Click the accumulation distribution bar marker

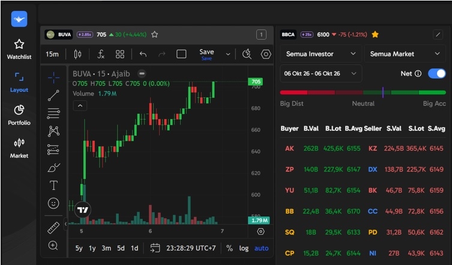(x=383, y=93)
